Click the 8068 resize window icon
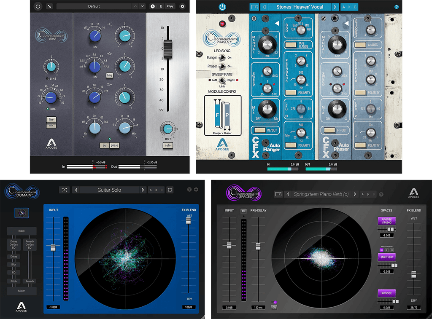The width and height of the screenshot is (432, 319). click(49, 6)
